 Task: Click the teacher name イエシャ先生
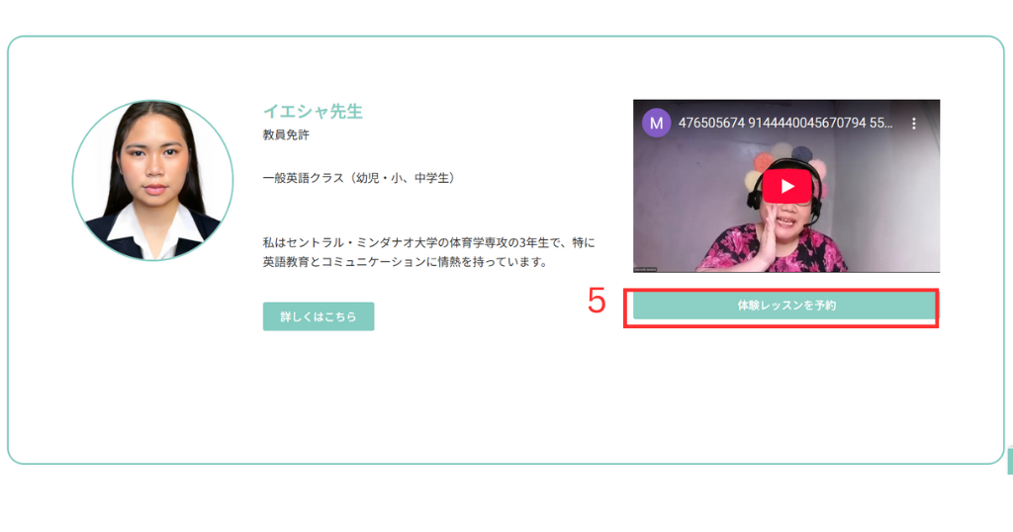coord(313,111)
